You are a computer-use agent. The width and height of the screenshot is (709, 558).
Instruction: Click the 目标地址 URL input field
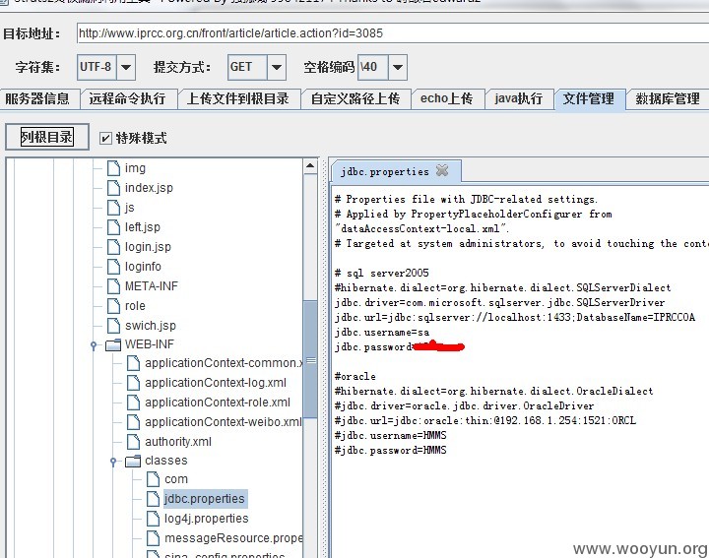click(393, 33)
